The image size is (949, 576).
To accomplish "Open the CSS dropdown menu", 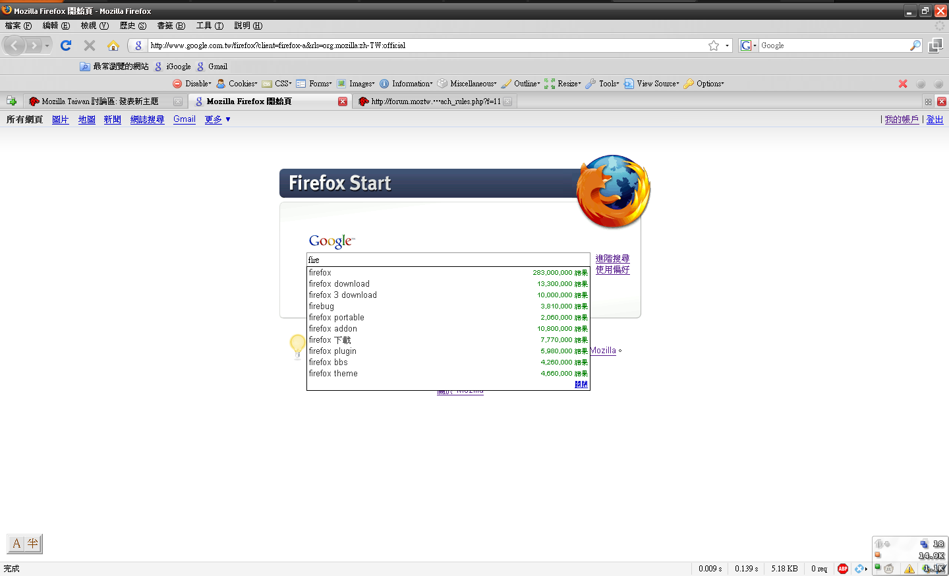I will pyautogui.click(x=277, y=84).
